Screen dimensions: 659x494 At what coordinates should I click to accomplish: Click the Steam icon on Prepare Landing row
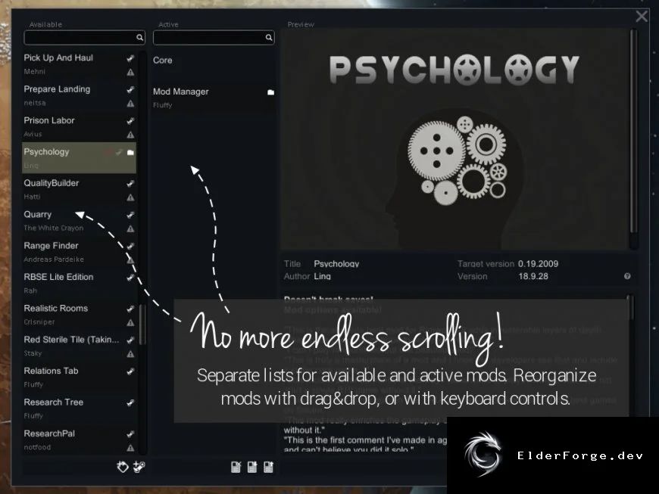130,89
